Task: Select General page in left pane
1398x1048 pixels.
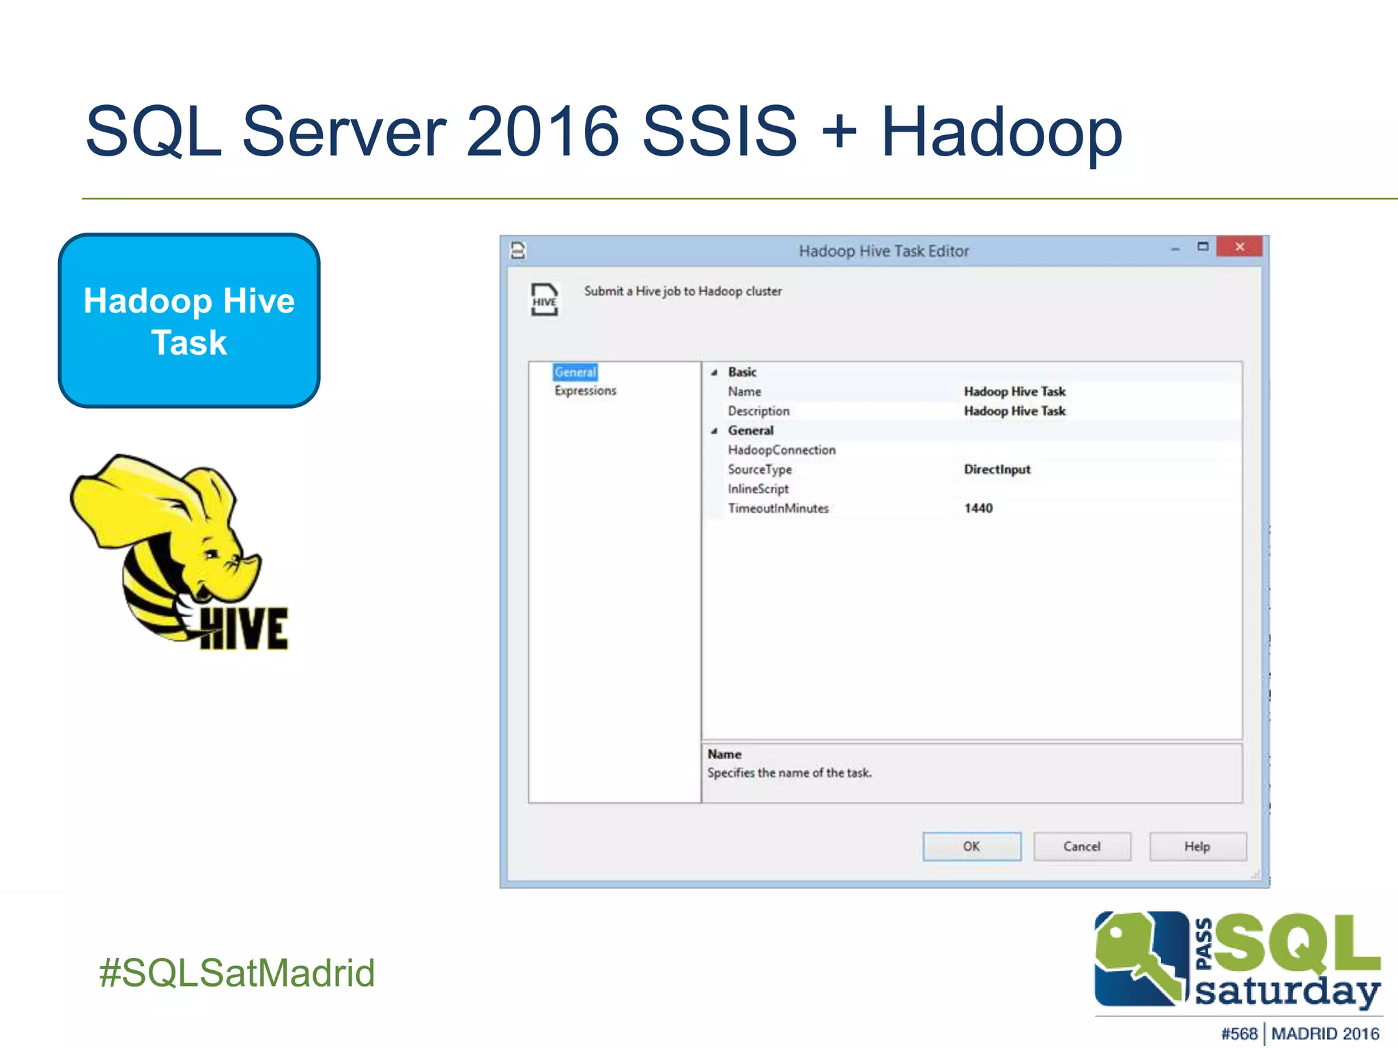Action: [575, 372]
